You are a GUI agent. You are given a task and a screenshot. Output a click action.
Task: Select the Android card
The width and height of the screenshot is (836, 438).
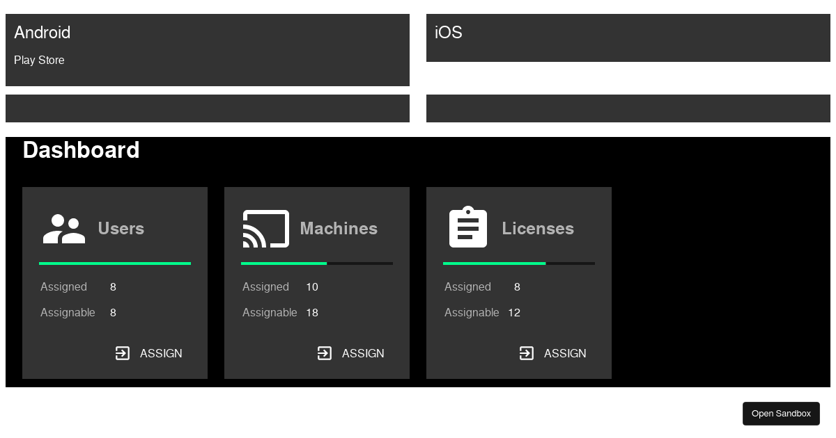click(x=208, y=49)
